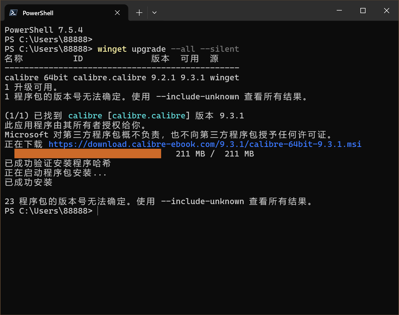Click the orange download progress bar
399x315 pixels.
point(88,154)
